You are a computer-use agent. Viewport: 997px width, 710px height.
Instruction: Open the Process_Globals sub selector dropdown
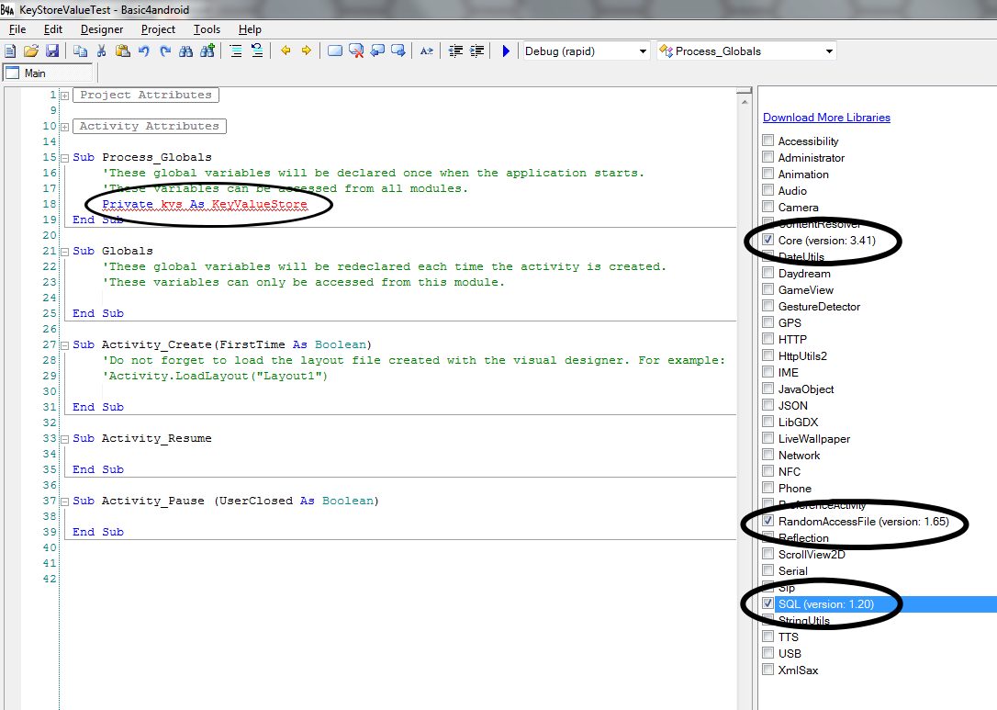[829, 51]
